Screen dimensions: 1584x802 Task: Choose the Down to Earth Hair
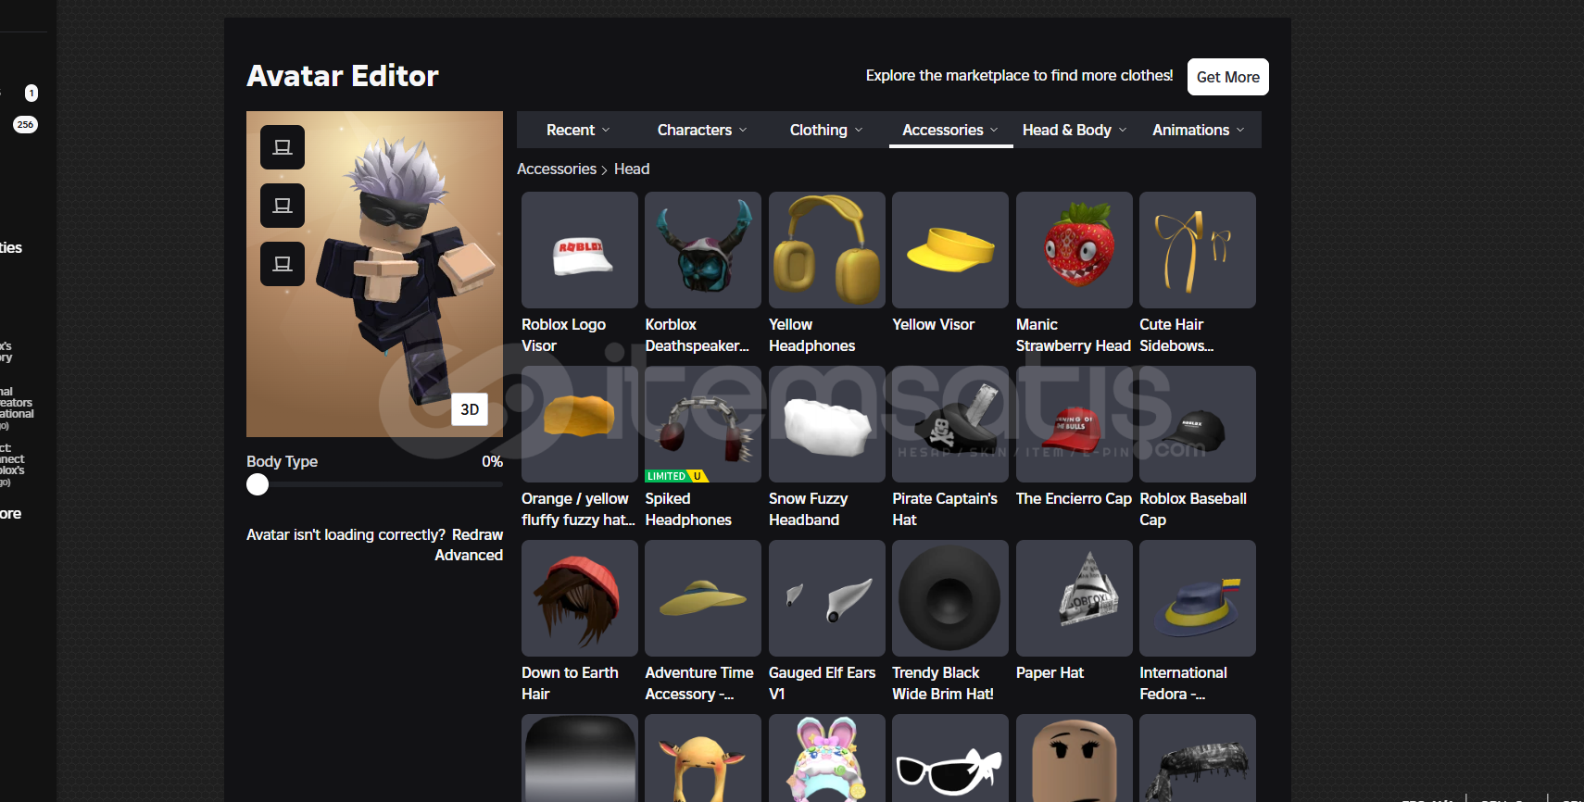[580, 598]
